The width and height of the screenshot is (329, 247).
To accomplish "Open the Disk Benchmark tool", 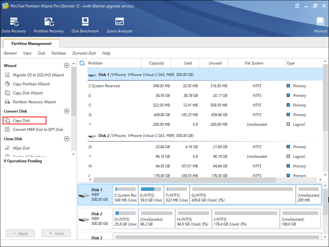I will click(x=85, y=25).
